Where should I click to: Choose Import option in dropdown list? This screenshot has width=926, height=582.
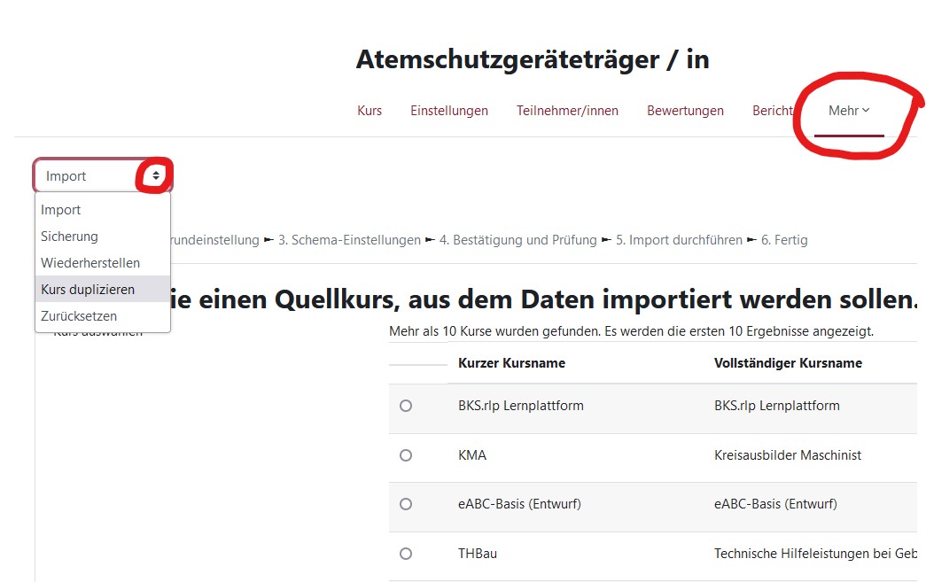[x=61, y=210]
